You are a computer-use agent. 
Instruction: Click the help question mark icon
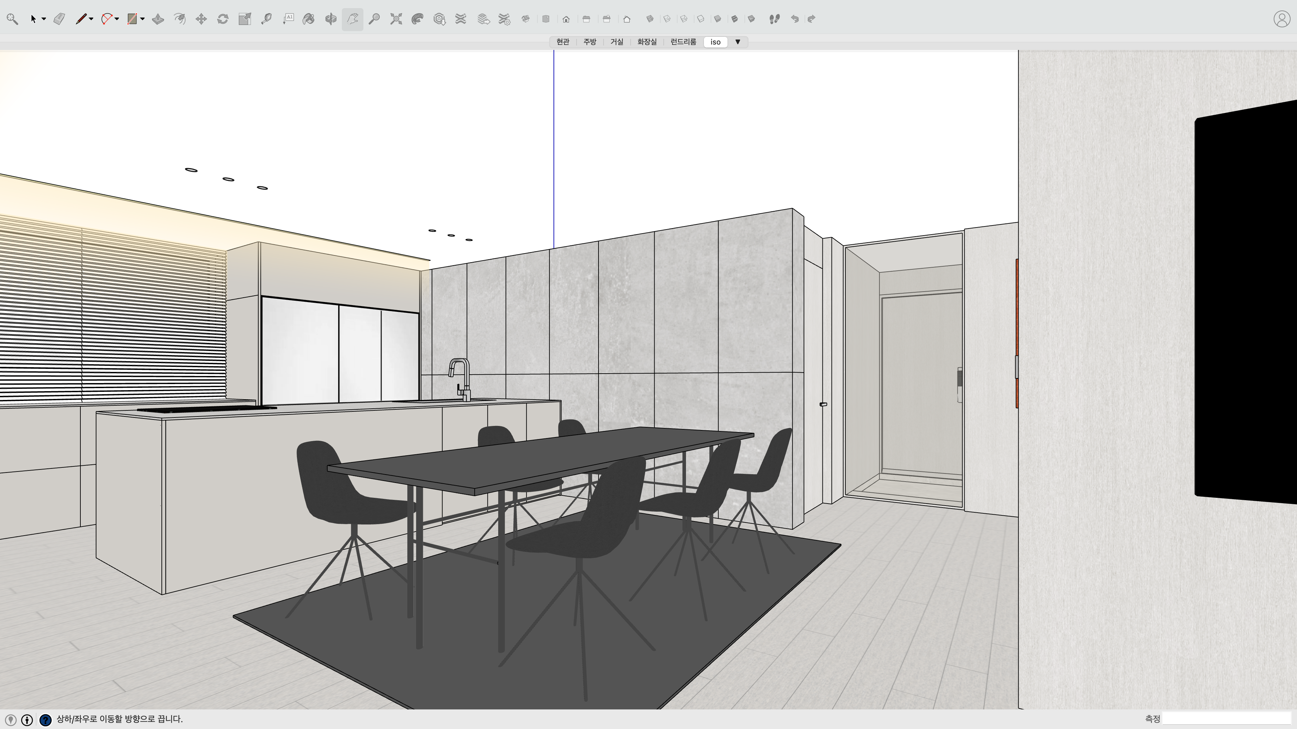pos(45,720)
